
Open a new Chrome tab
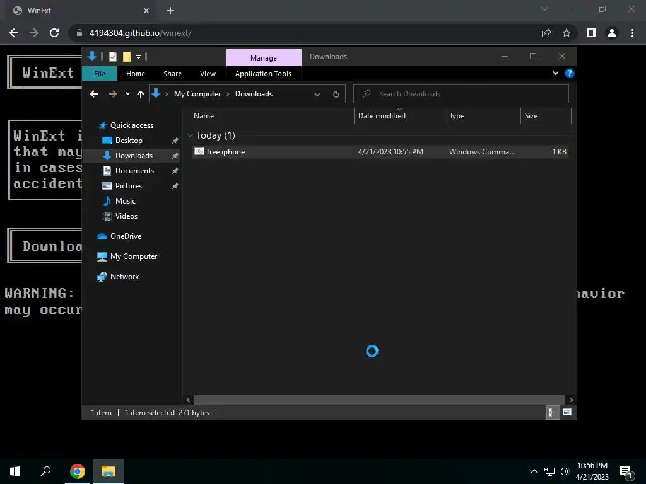click(170, 11)
